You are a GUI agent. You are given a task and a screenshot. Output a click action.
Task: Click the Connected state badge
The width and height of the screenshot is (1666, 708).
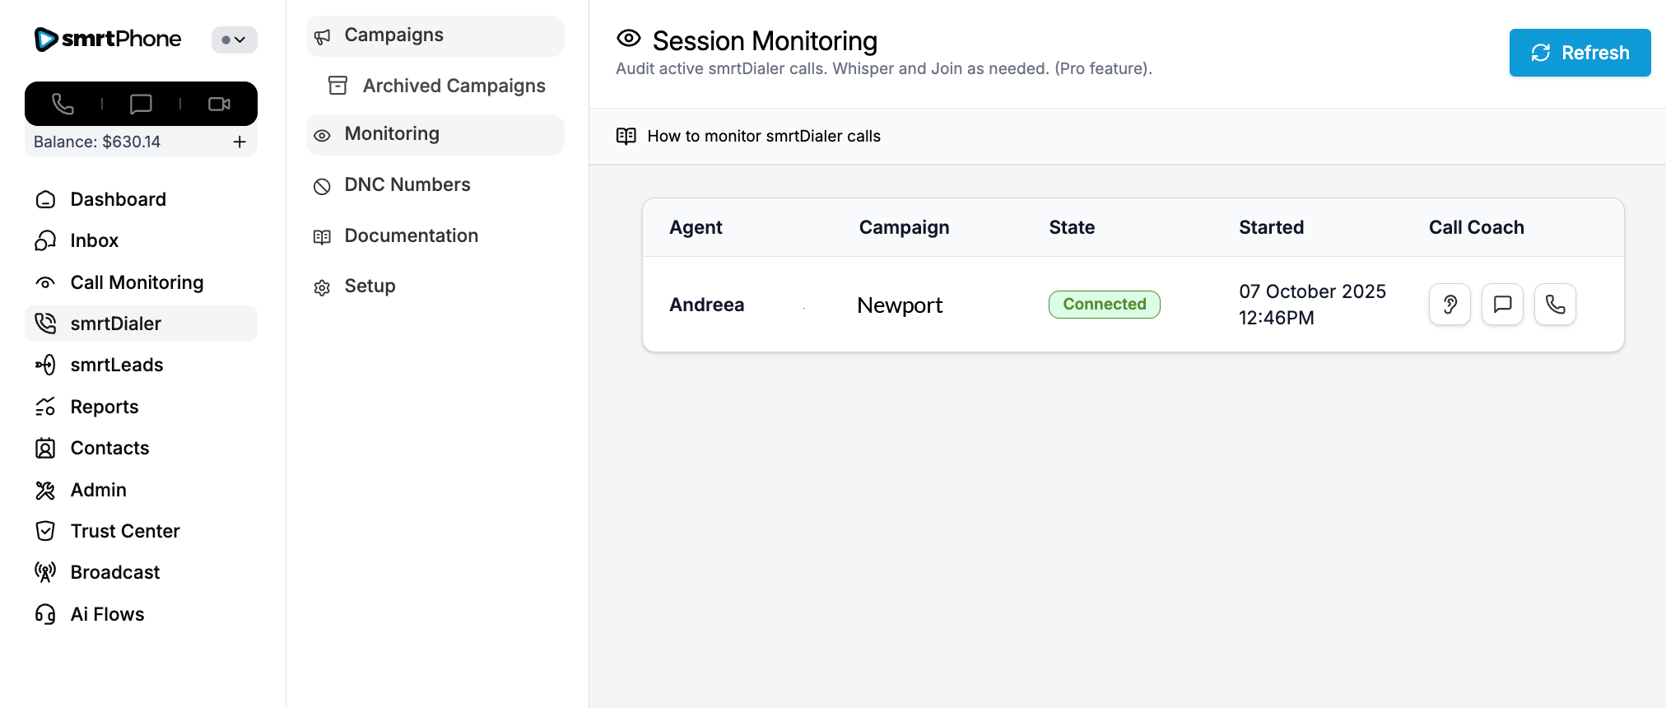1104,305
